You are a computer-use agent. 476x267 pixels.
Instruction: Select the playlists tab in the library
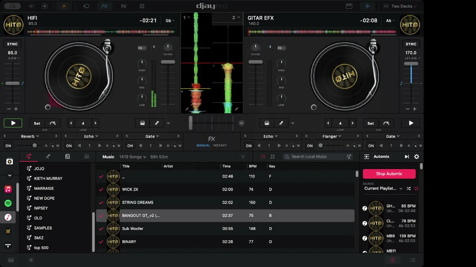(x=28, y=156)
